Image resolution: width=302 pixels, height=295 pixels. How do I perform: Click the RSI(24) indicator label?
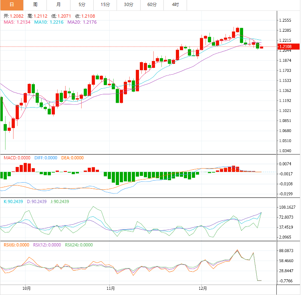(79, 245)
